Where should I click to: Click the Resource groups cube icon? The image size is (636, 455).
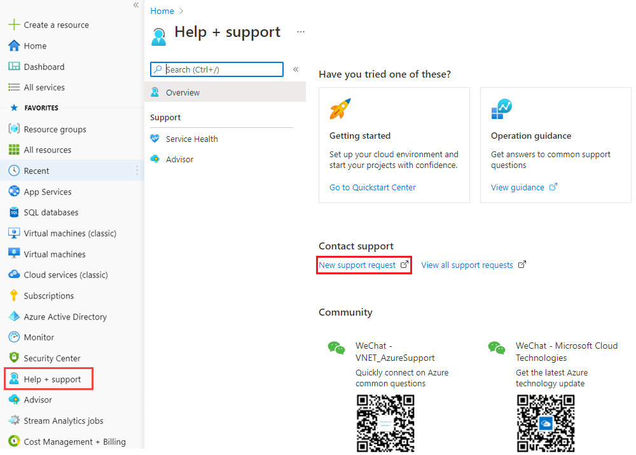tap(14, 129)
